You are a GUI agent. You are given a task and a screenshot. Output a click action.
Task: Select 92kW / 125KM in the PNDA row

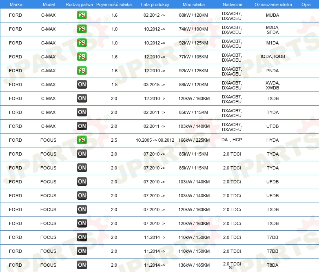pyautogui.click(x=193, y=71)
